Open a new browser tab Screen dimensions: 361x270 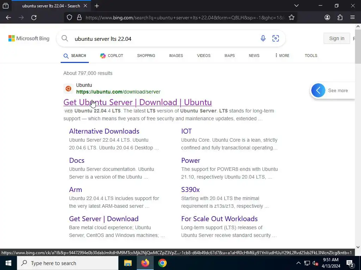(97, 6)
